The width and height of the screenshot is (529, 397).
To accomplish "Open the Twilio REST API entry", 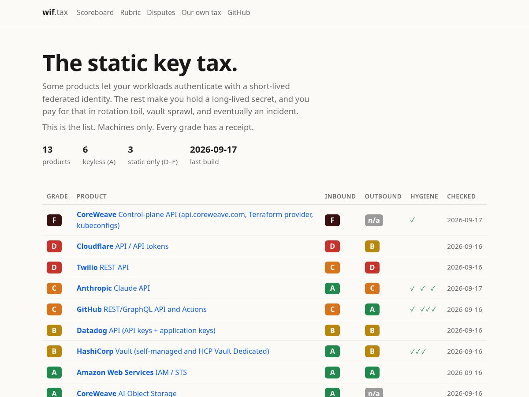I will click(103, 267).
